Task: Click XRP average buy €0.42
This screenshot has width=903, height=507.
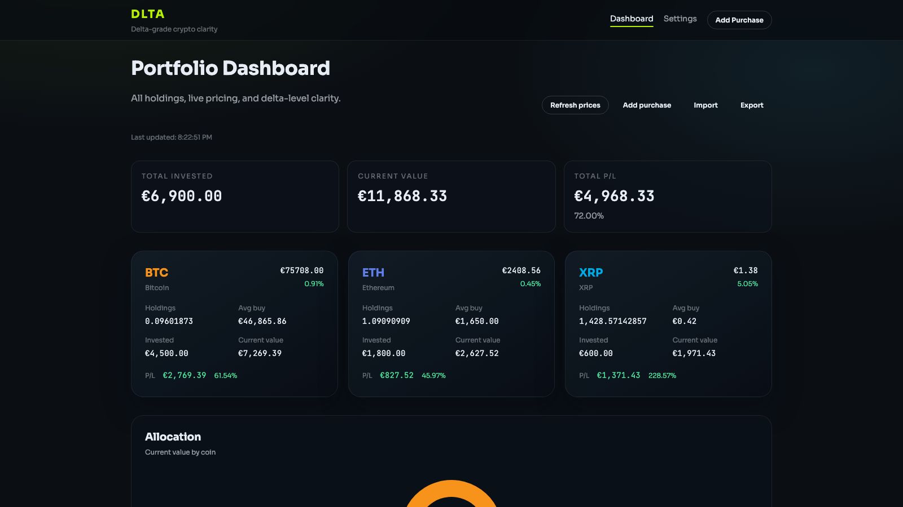Action: [685, 321]
